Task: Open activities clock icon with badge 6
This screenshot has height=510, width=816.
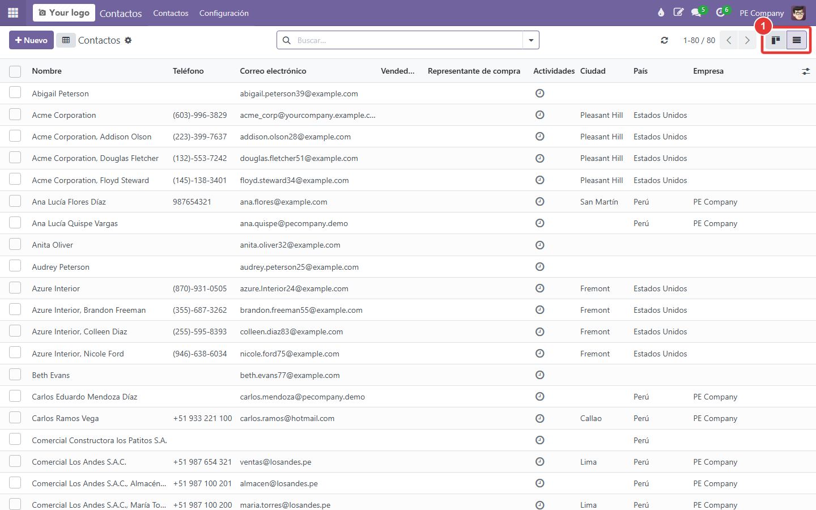Action: click(x=720, y=12)
